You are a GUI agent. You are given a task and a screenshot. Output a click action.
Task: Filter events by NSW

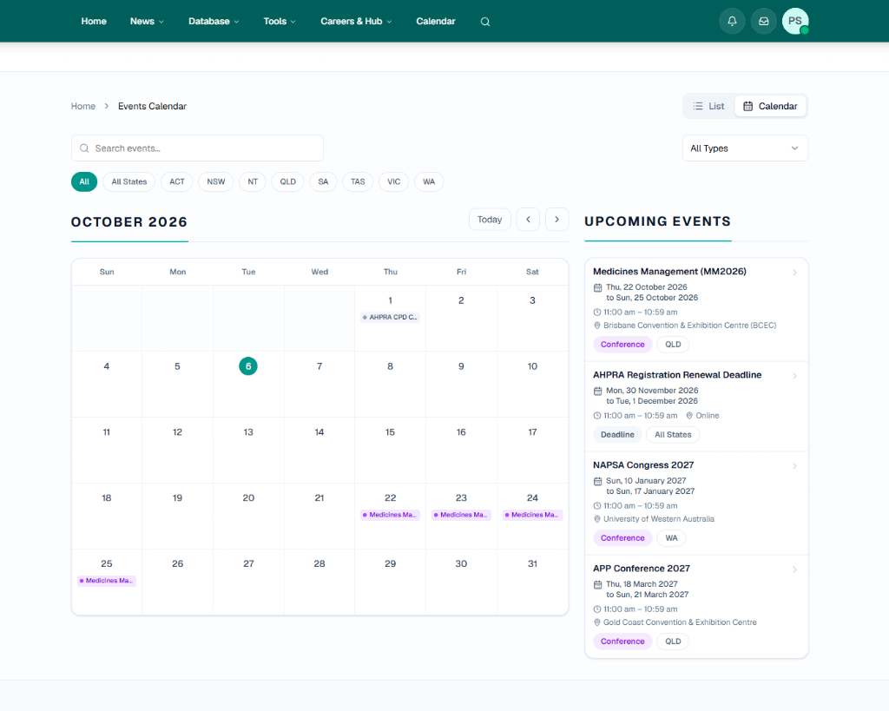pos(215,182)
